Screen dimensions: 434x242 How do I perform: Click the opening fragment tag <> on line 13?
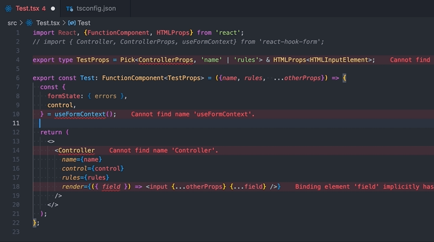pyautogui.click(x=51, y=141)
